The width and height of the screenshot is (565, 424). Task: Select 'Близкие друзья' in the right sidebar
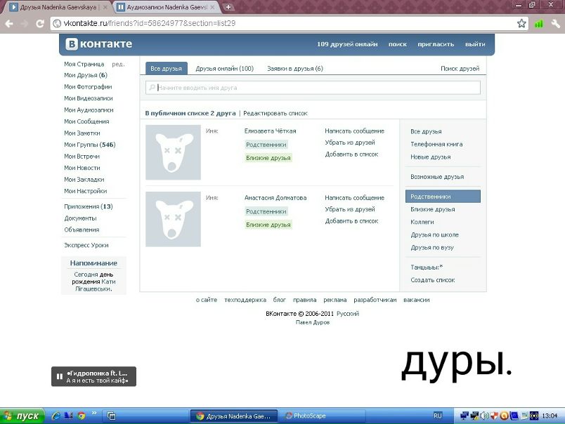(432, 209)
